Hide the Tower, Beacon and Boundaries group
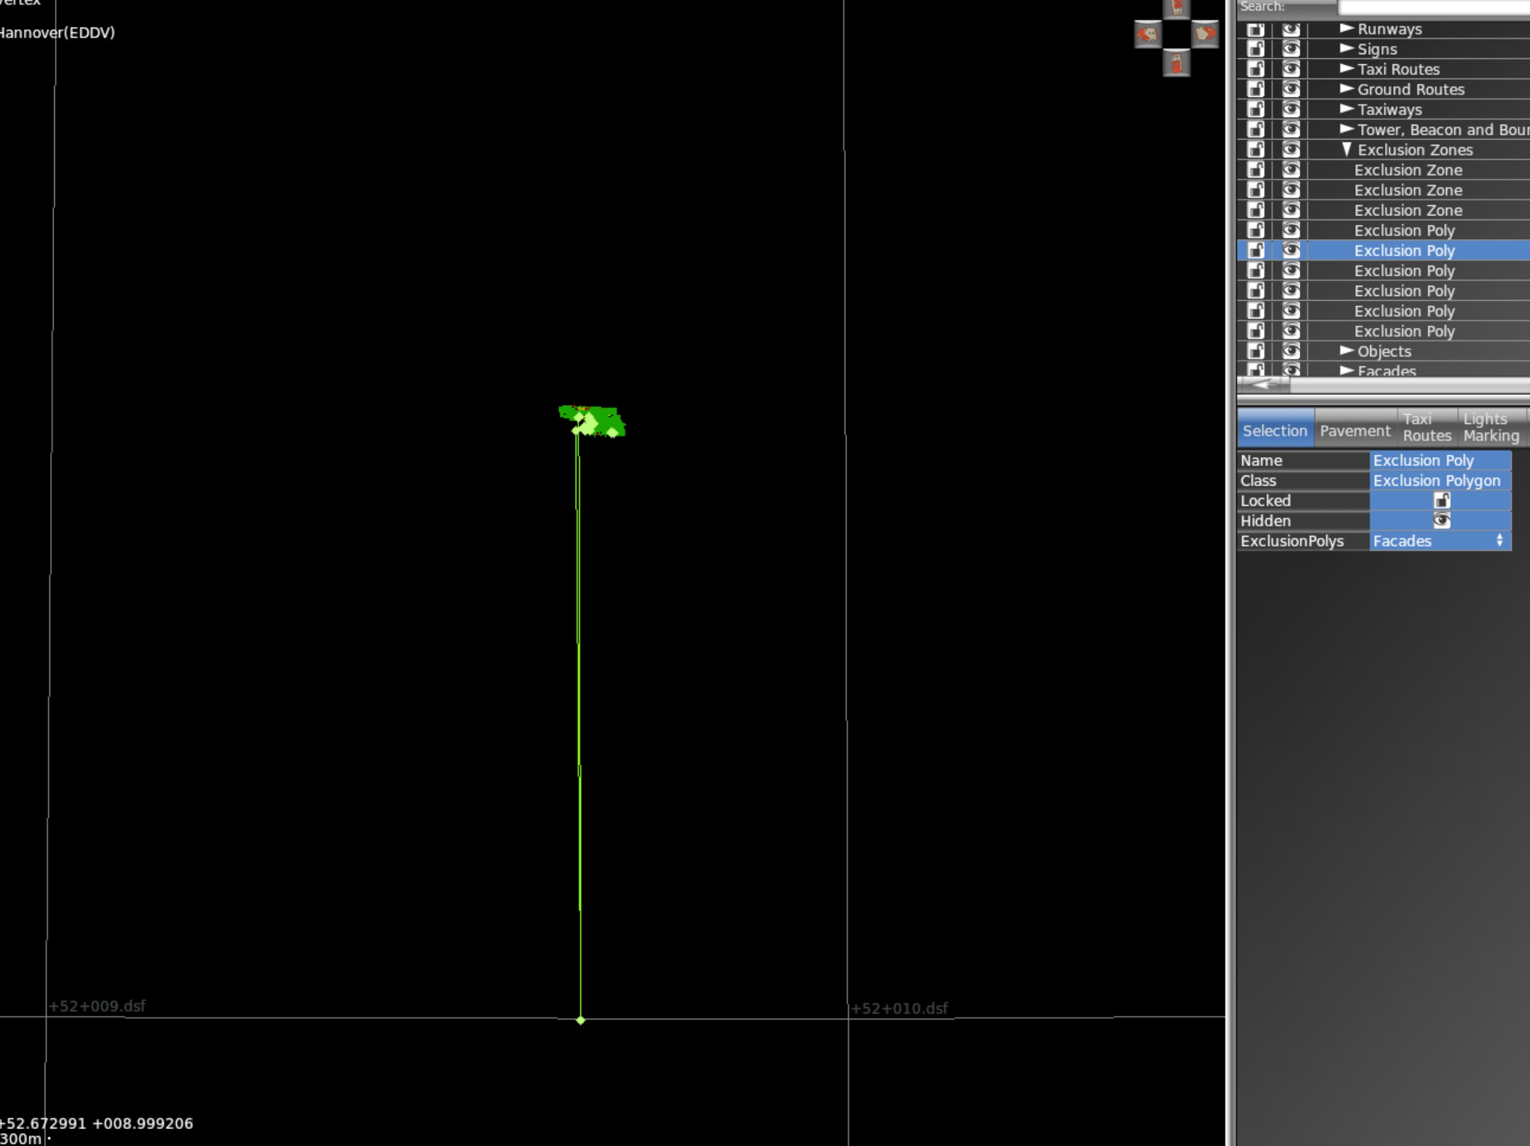 pyautogui.click(x=1291, y=129)
